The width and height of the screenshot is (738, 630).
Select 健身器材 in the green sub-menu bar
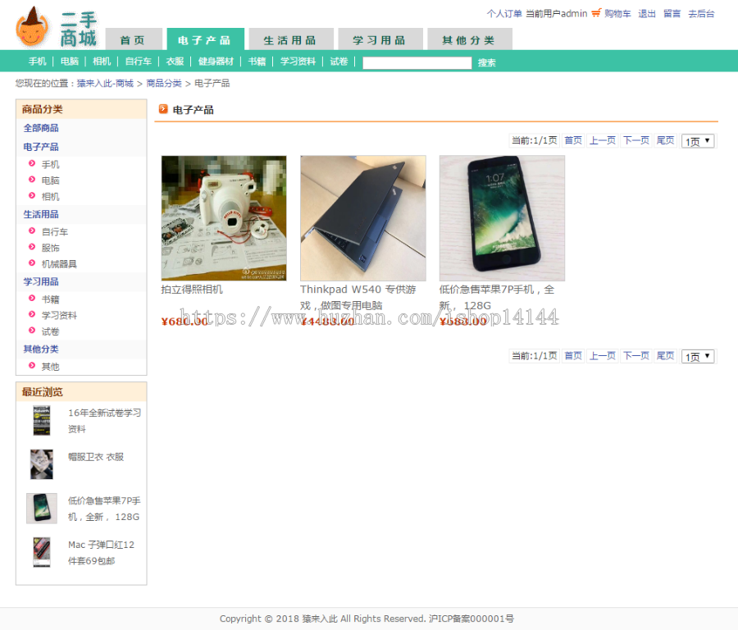tap(216, 62)
